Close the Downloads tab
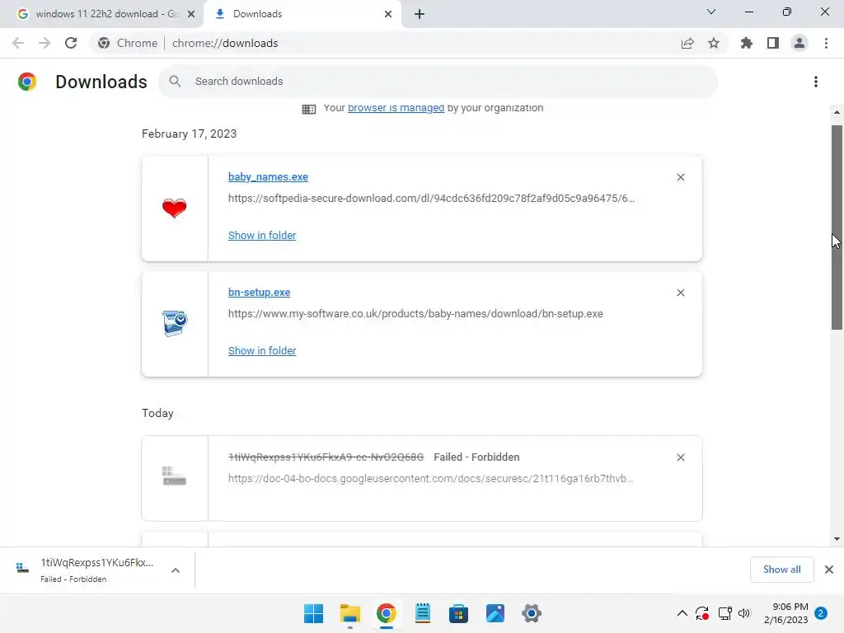The height and width of the screenshot is (633, 844). (388, 14)
